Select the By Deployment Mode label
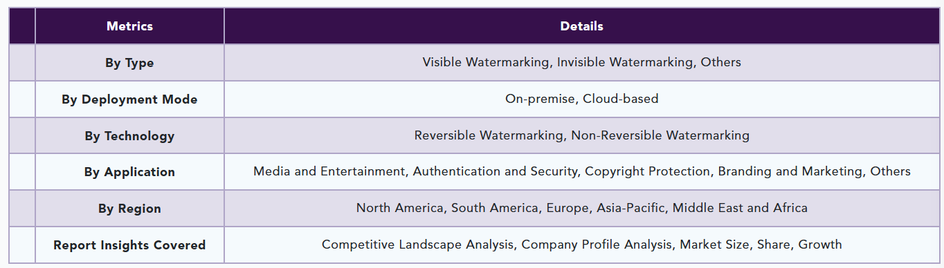The height and width of the screenshot is (268, 944). [129, 99]
